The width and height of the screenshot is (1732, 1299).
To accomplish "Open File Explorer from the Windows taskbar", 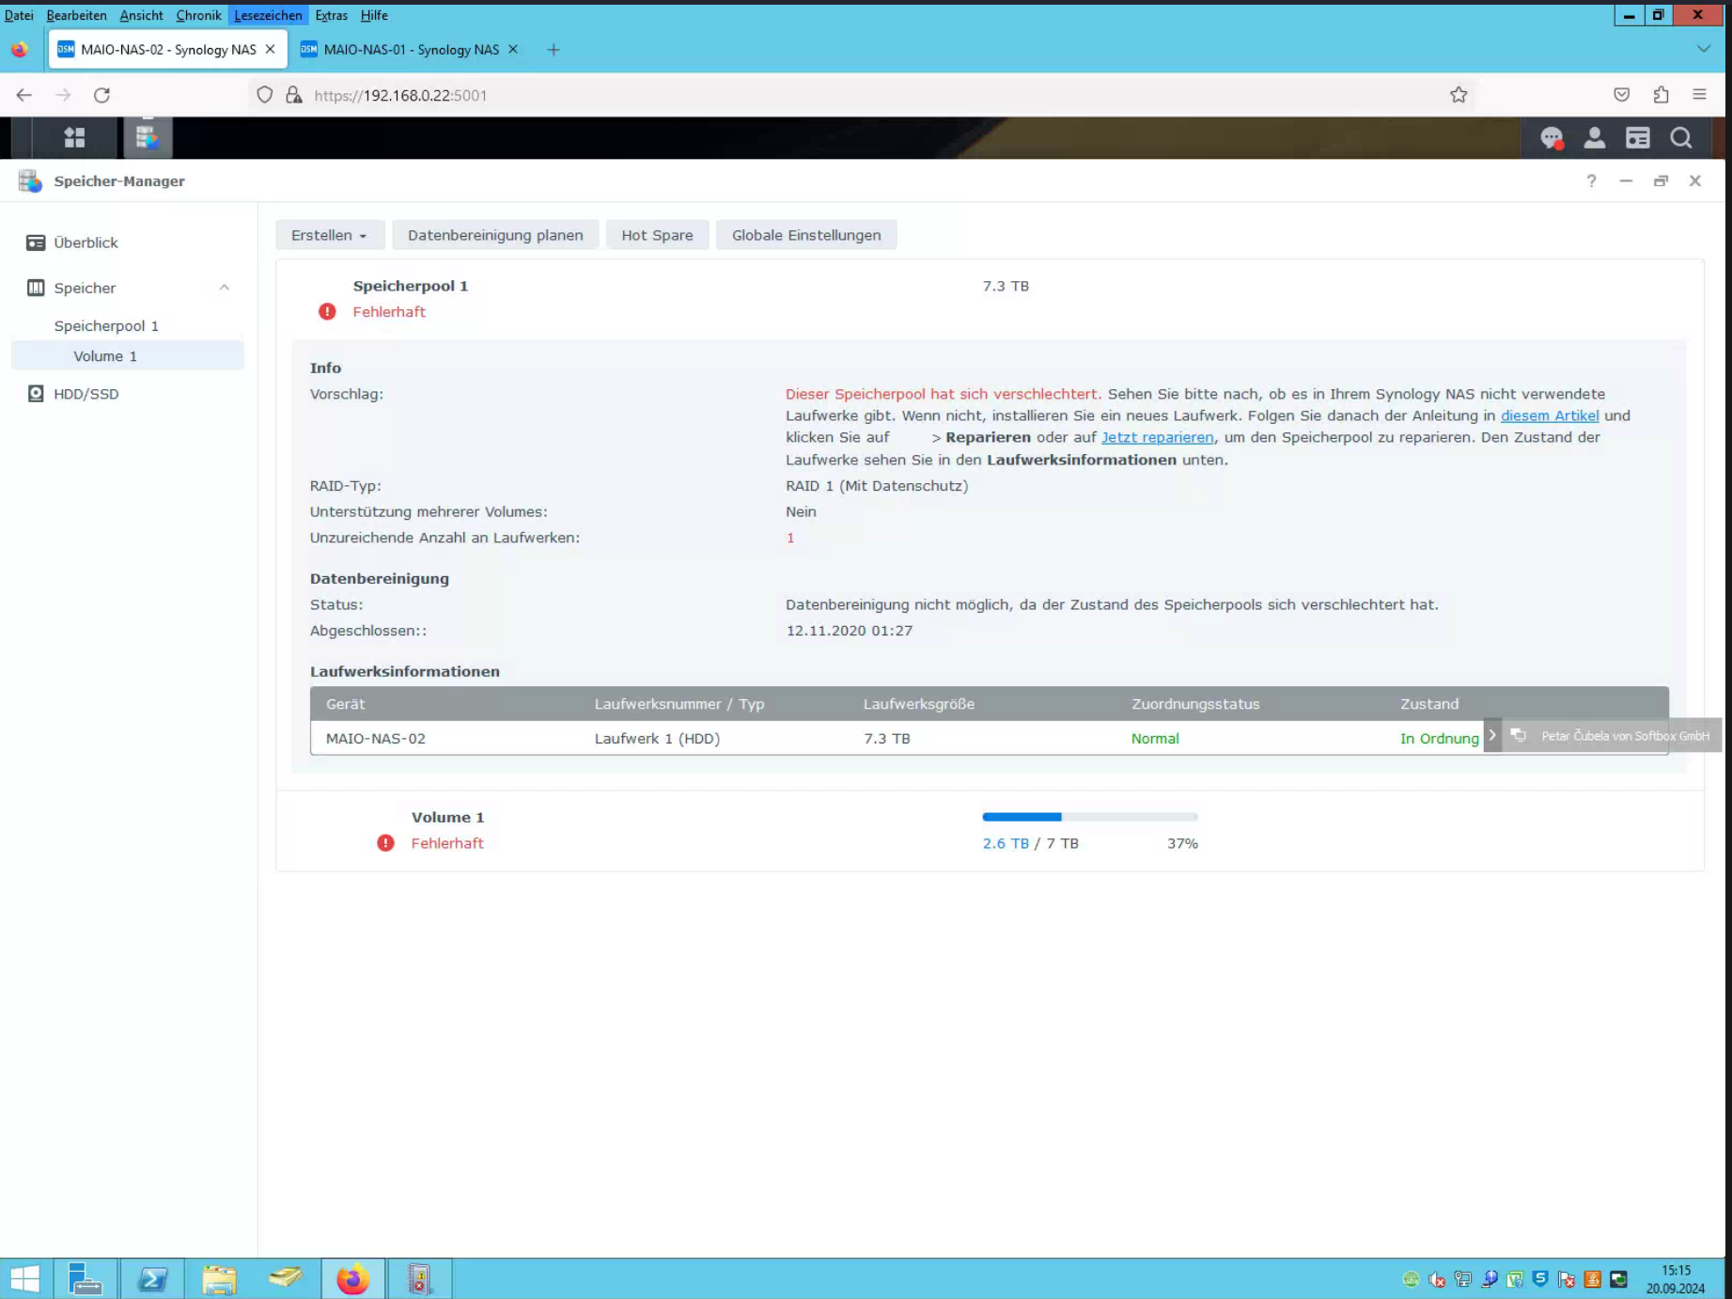I will pos(219,1279).
